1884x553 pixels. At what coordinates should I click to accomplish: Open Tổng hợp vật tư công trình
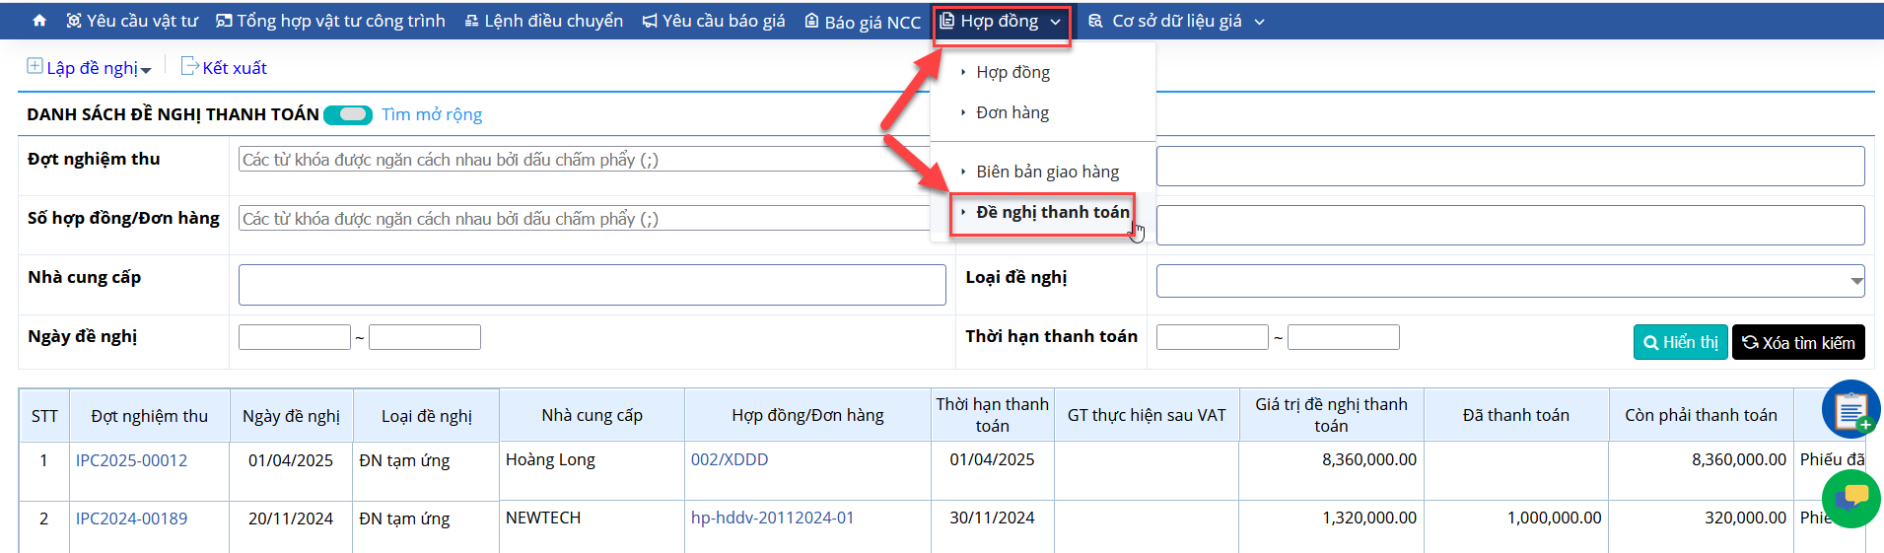(x=330, y=21)
